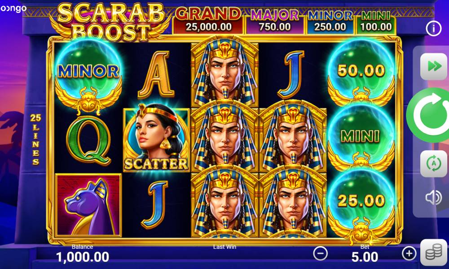Spin the reels with green button
449x269 pixels.
[x=429, y=115]
